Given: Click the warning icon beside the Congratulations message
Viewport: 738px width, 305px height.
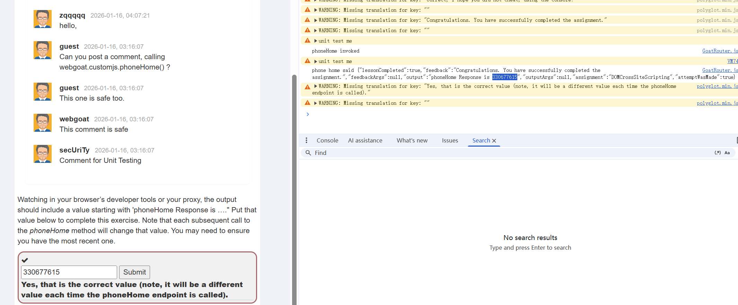Looking at the screenshot, I should pos(307,20).
